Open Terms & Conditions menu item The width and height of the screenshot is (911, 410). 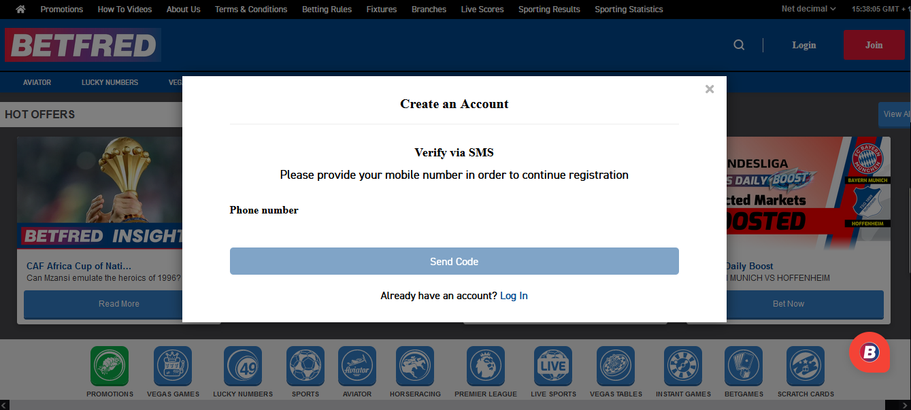click(x=251, y=9)
